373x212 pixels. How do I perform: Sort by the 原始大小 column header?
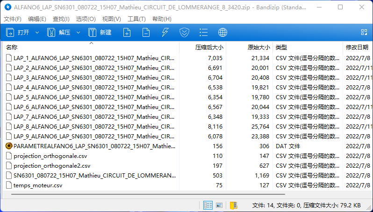point(249,48)
